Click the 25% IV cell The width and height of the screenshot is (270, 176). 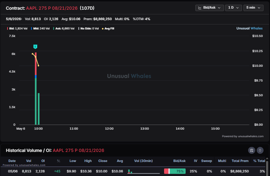pos(193,171)
